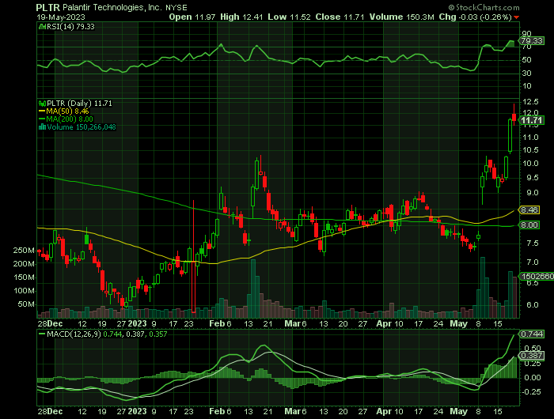
Task: Click the 79.33 RSI value tag on axis
Action: (x=532, y=41)
